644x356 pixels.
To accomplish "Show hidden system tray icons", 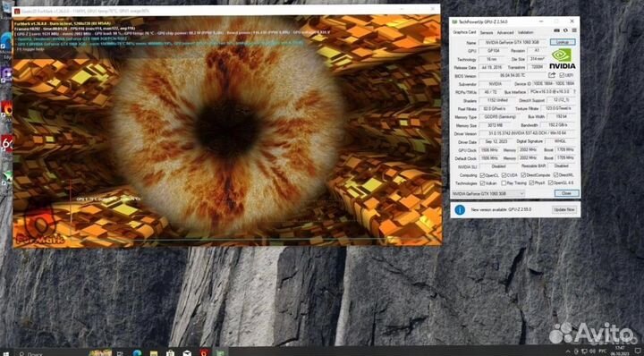I will click(x=569, y=352).
